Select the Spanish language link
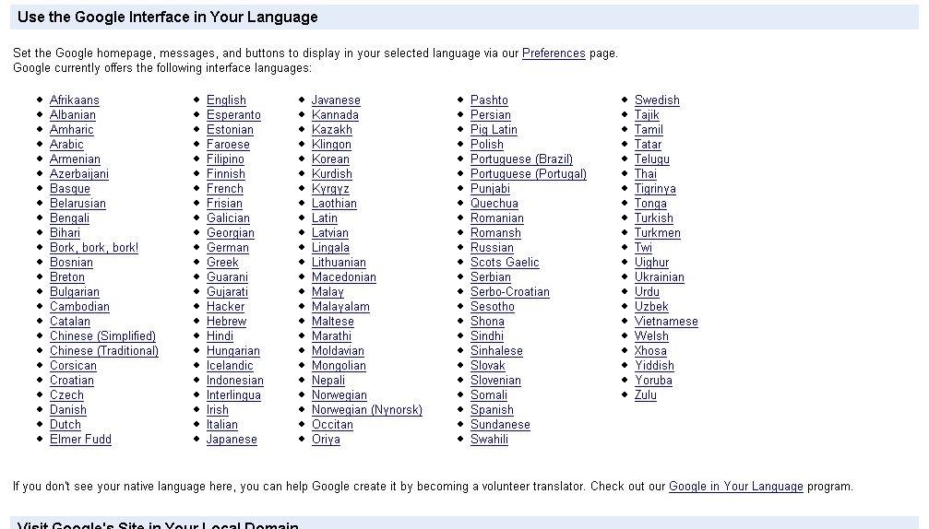This screenshot has width=929, height=529. [492, 410]
